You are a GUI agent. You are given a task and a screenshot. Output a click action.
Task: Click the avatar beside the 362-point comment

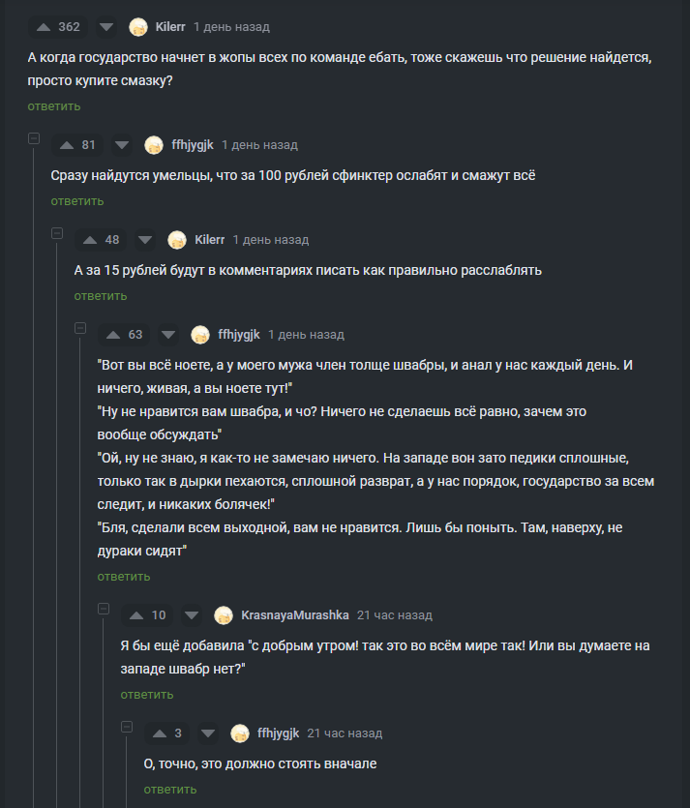point(138,27)
